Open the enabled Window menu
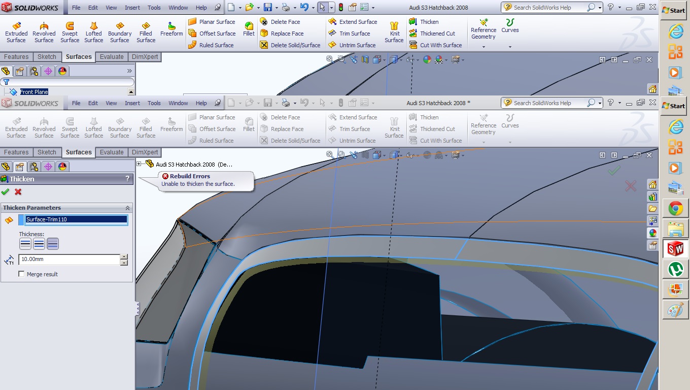Screen dimensions: 690x390 178,8
